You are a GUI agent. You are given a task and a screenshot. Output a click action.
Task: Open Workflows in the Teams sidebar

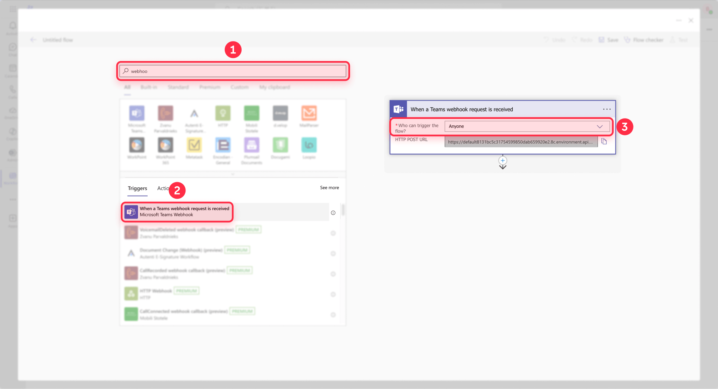pos(13,178)
